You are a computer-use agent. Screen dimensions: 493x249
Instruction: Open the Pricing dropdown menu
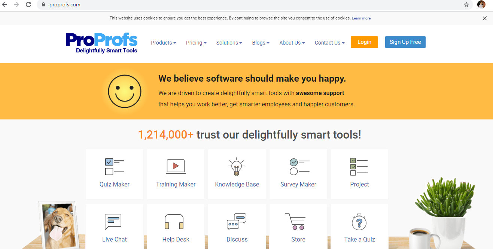196,43
